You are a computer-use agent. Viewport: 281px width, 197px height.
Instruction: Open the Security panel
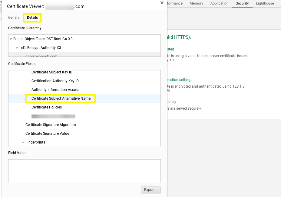point(242,3)
